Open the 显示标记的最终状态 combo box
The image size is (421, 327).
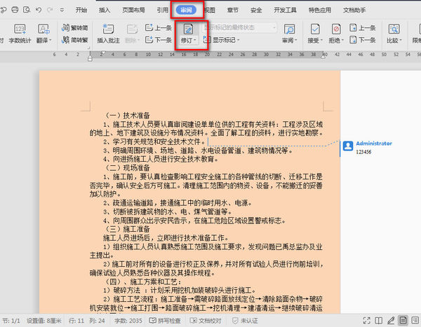pos(239,27)
